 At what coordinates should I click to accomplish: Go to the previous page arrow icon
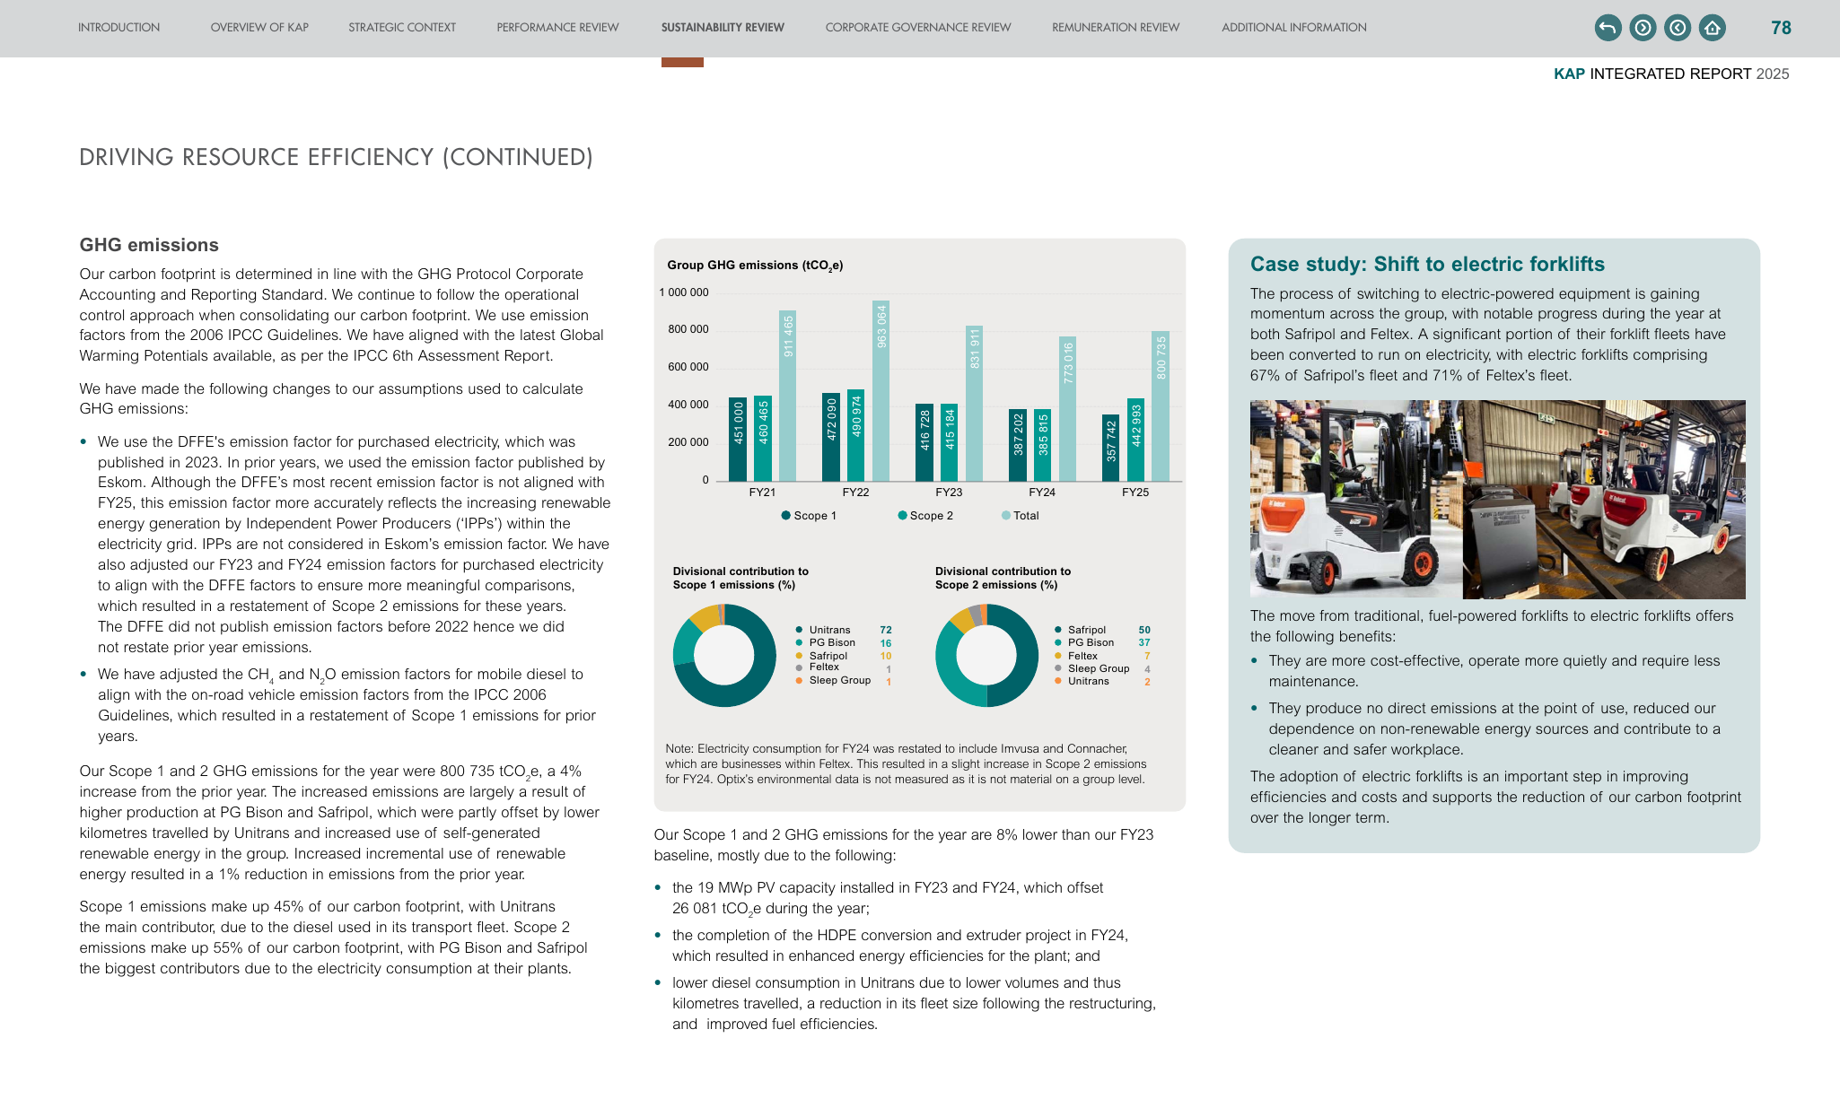coord(1678,28)
